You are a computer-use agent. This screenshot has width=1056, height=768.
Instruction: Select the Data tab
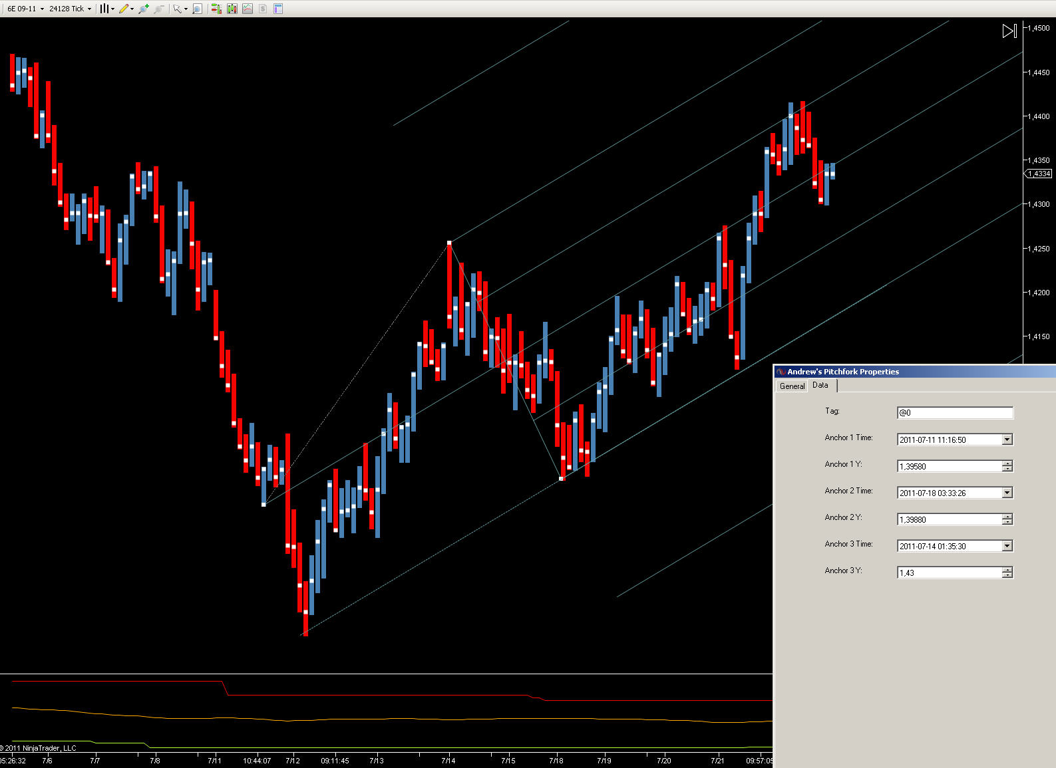tap(821, 386)
